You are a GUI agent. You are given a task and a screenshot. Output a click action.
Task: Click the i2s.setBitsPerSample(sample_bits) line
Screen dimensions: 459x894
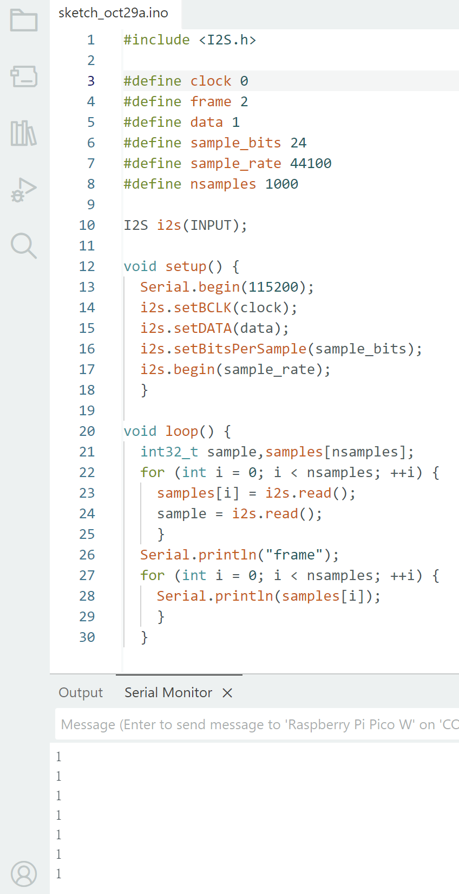(x=281, y=349)
